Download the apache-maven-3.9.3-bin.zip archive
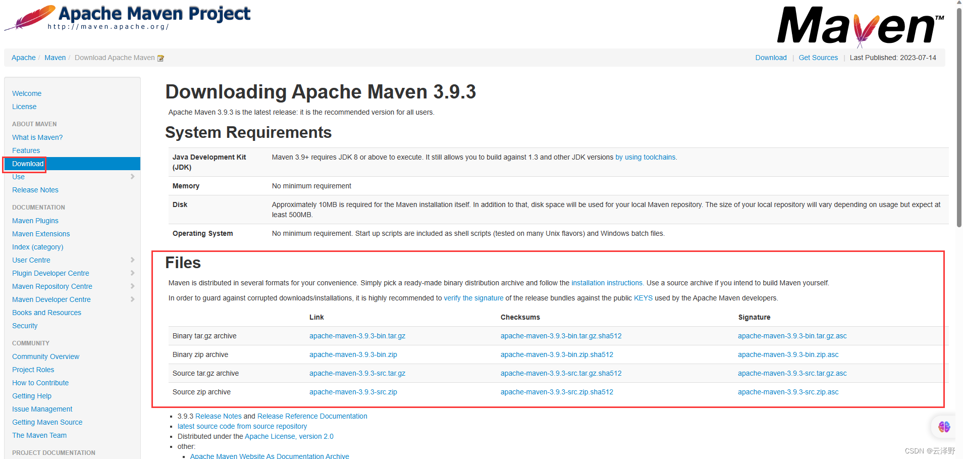The image size is (963, 459). (353, 354)
